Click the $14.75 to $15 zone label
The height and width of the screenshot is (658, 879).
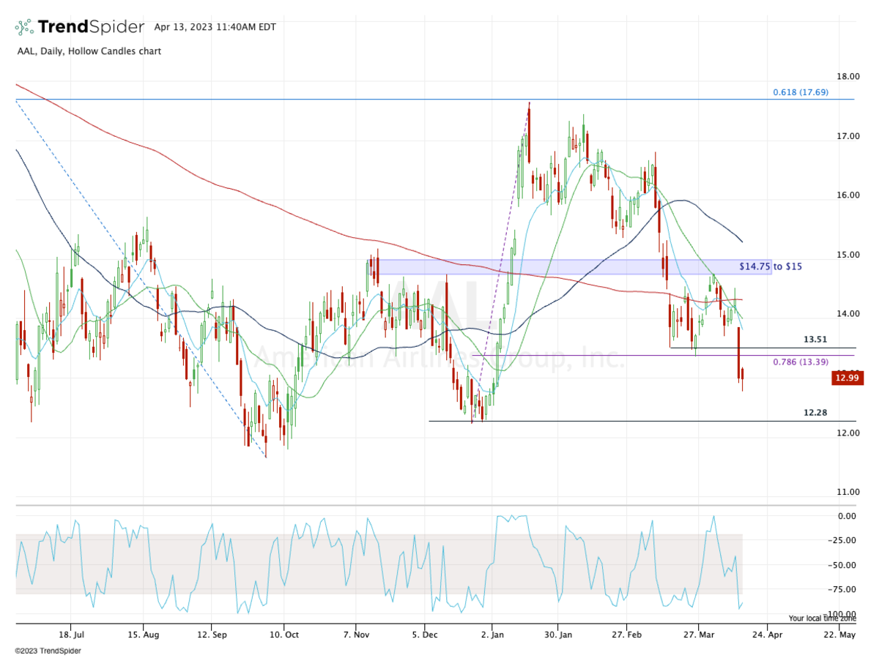tap(770, 266)
